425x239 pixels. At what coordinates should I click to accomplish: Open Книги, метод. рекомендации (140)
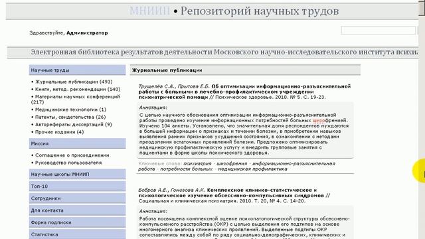(x=78, y=89)
